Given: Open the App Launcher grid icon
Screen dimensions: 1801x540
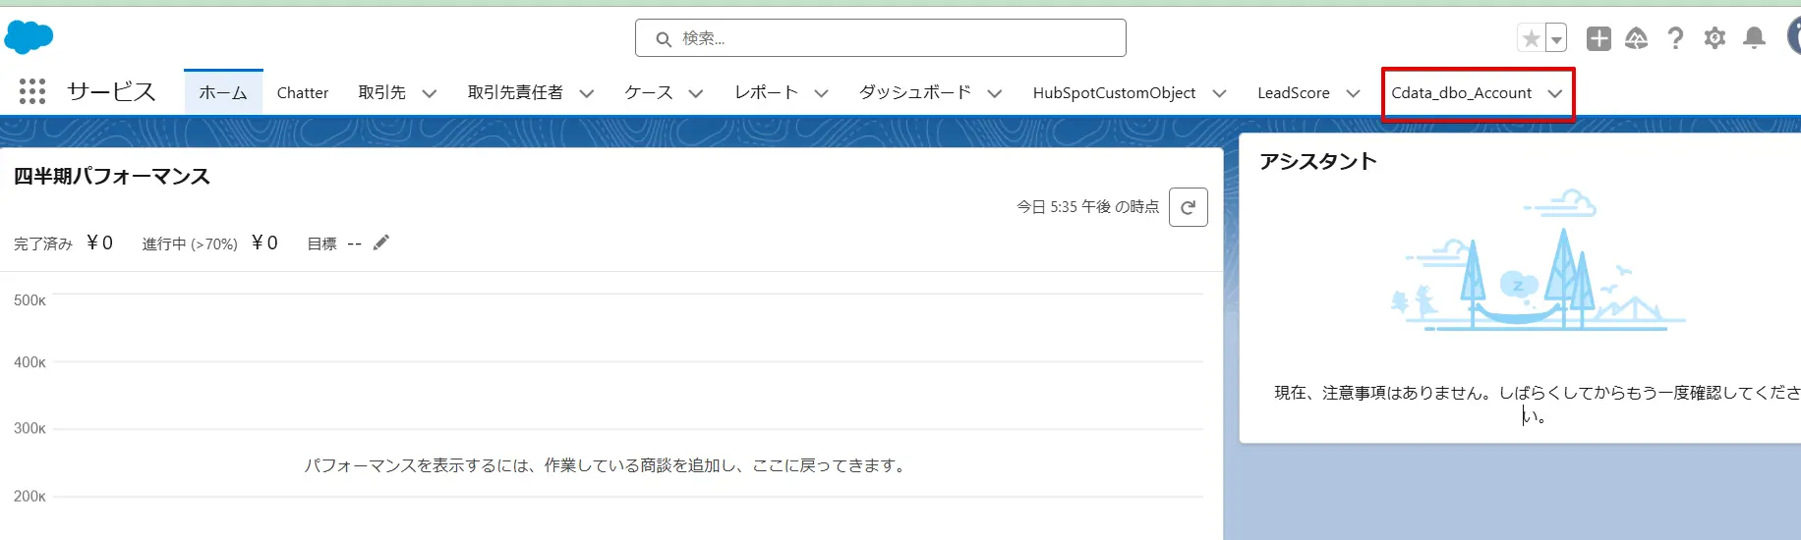Looking at the screenshot, I should click(x=32, y=91).
